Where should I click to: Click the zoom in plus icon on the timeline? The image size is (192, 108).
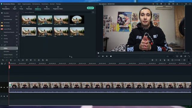click(184, 60)
